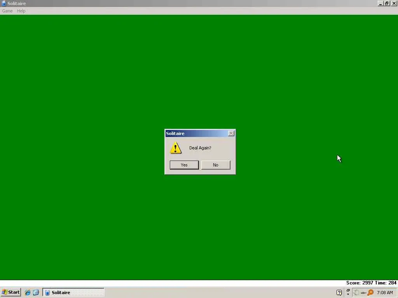Click the Solitaire title bar icon
Screen dimensions: 398x298
tap(3, 3)
